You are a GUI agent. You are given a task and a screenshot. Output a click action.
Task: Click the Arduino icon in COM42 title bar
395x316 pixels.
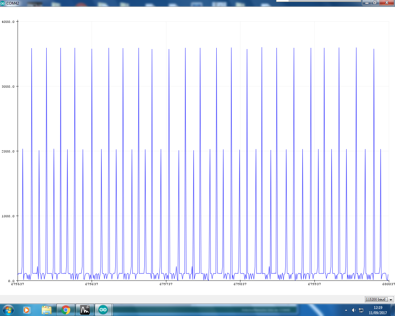pyautogui.click(x=3, y=3)
